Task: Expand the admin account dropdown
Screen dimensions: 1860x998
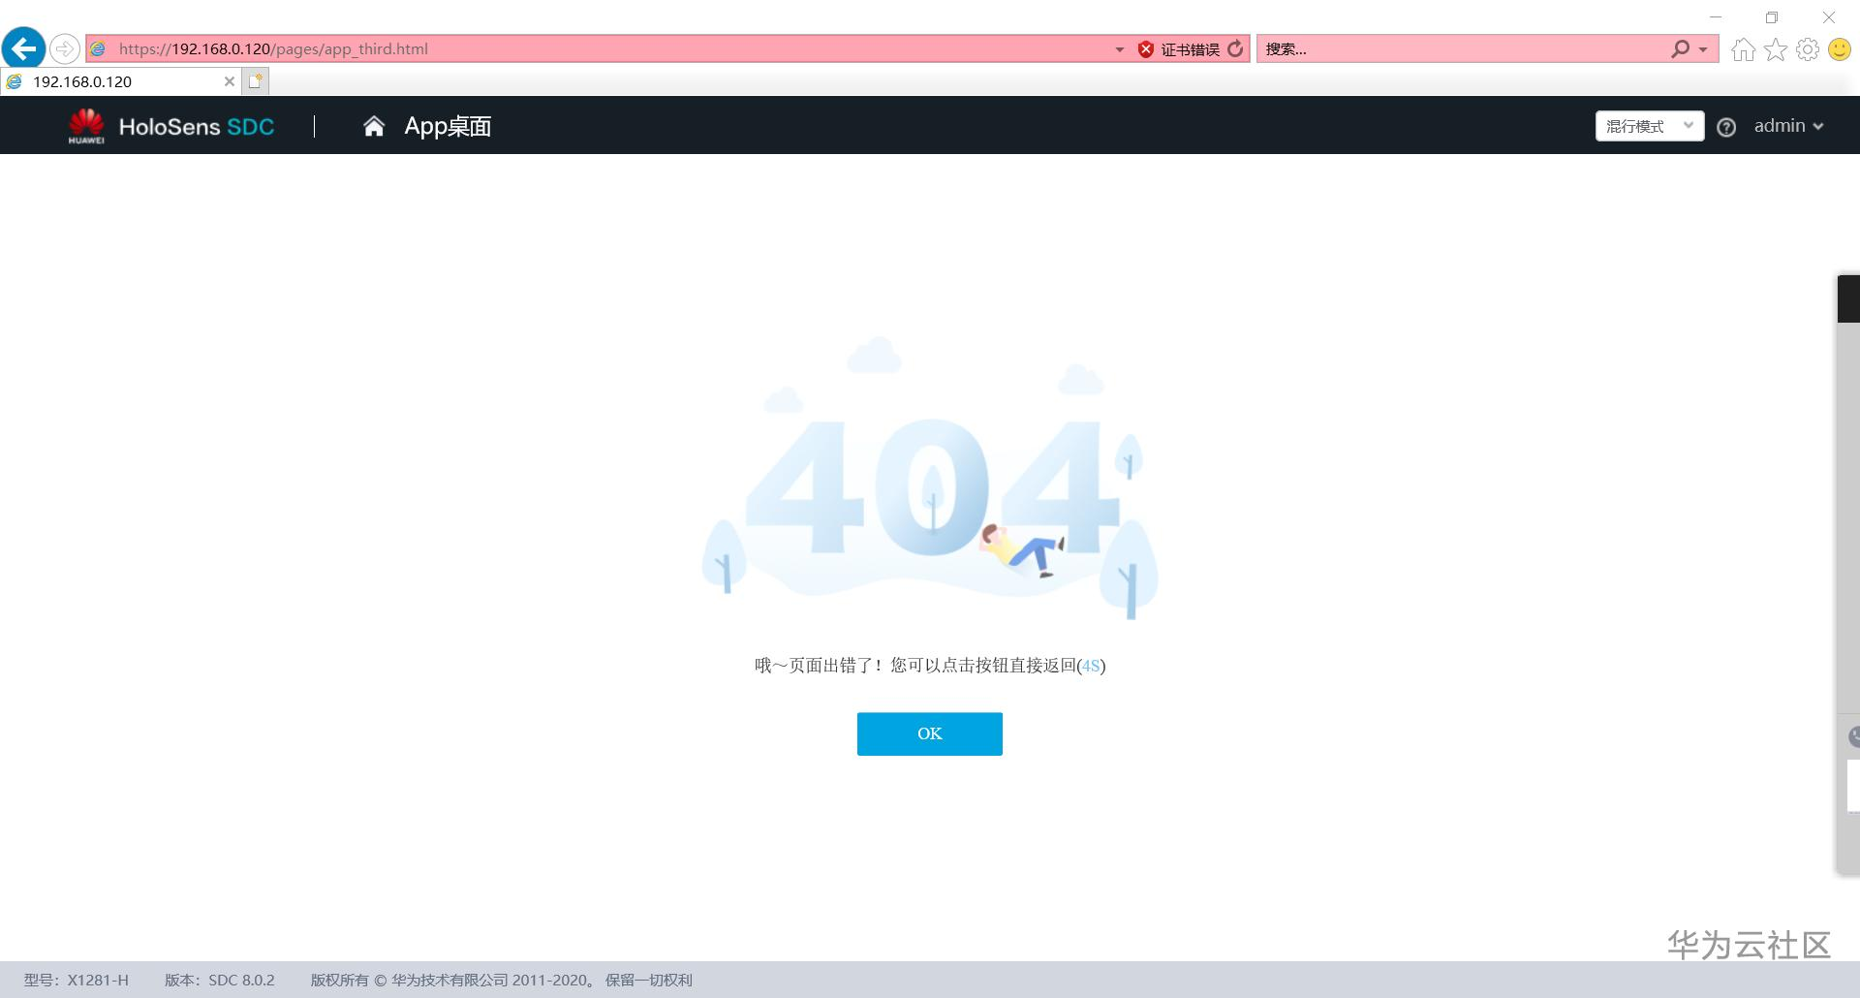Action: [1787, 126]
